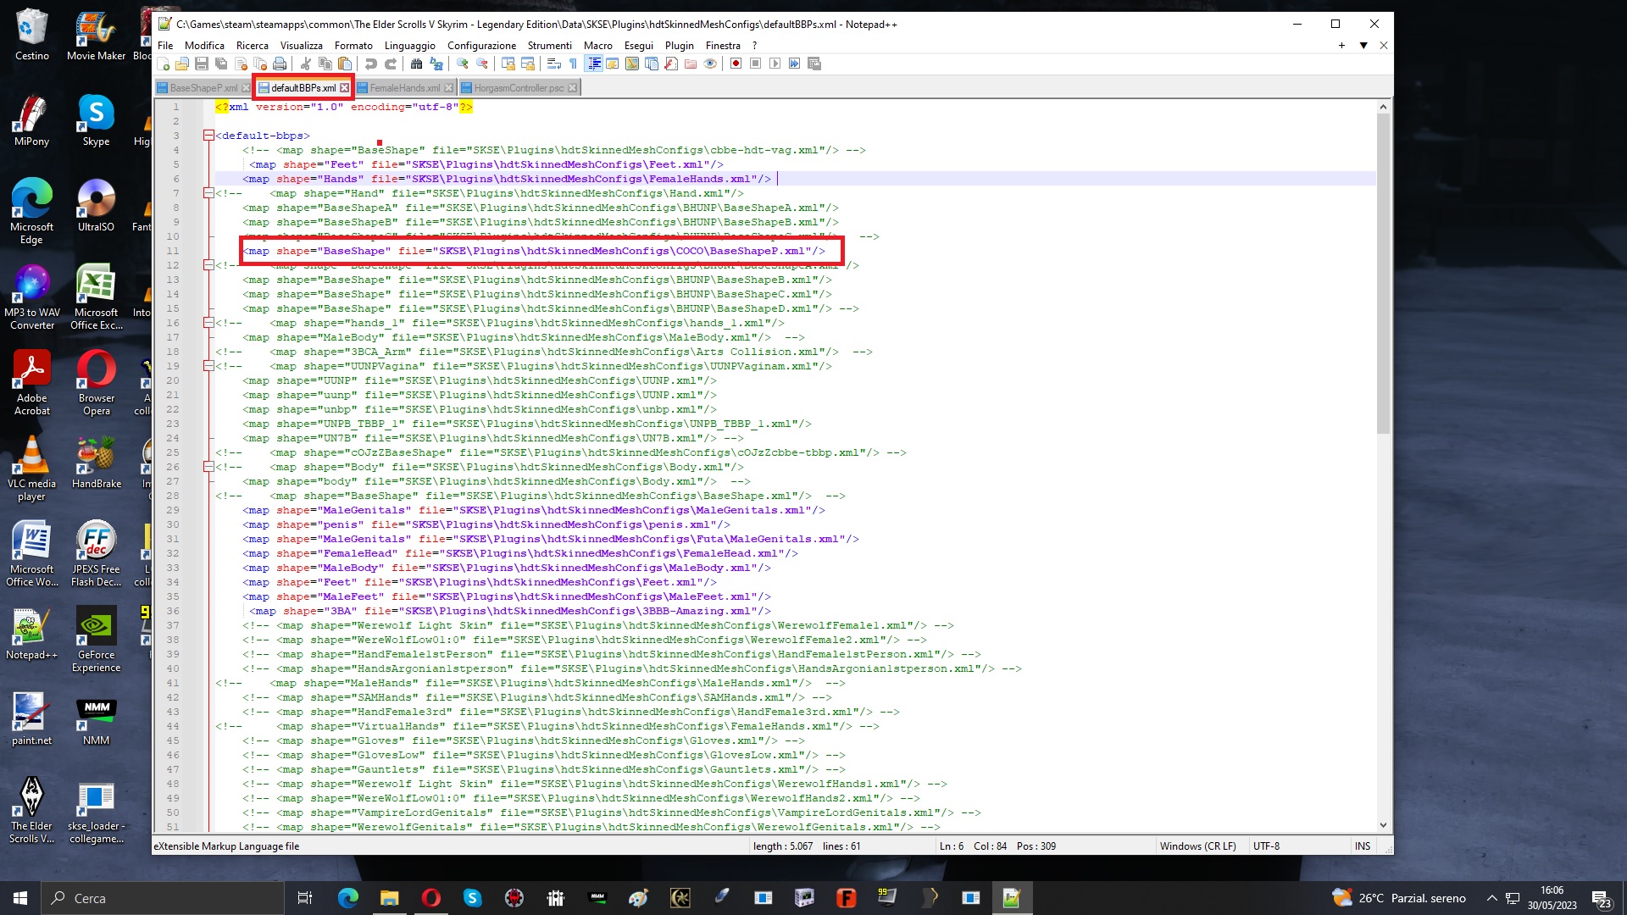Create a new document with the New icon
The width and height of the screenshot is (1627, 915).
164,64
